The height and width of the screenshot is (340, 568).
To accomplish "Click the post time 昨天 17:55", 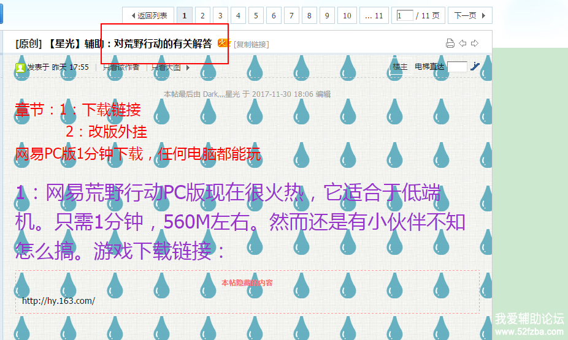I will 71,67.
